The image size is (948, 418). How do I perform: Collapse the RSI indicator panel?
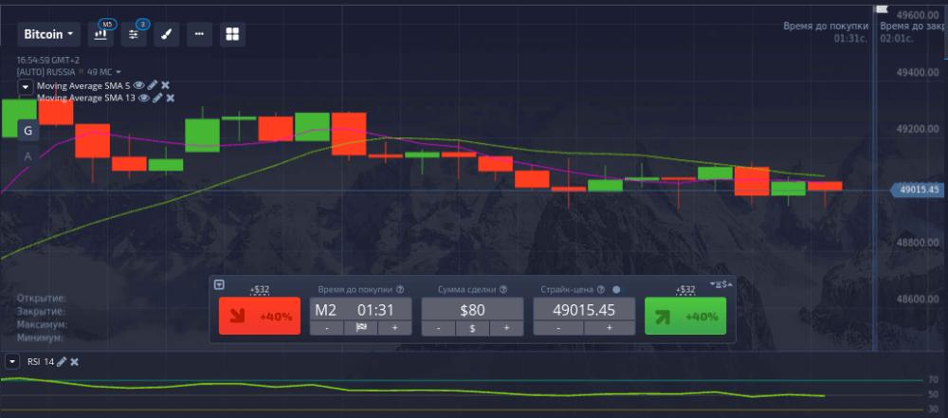12,361
